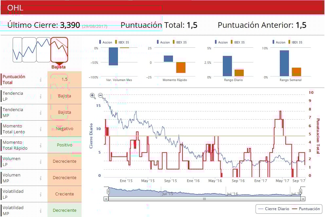Image resolution: width=325 pixels, height=217 pixels.
Task: Zoom in on the price chart
Action: [93, 96]
